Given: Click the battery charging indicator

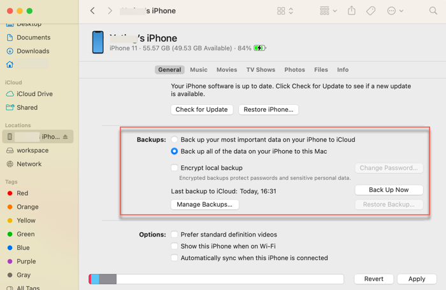Looking at the screenshot, I should 260,48.
